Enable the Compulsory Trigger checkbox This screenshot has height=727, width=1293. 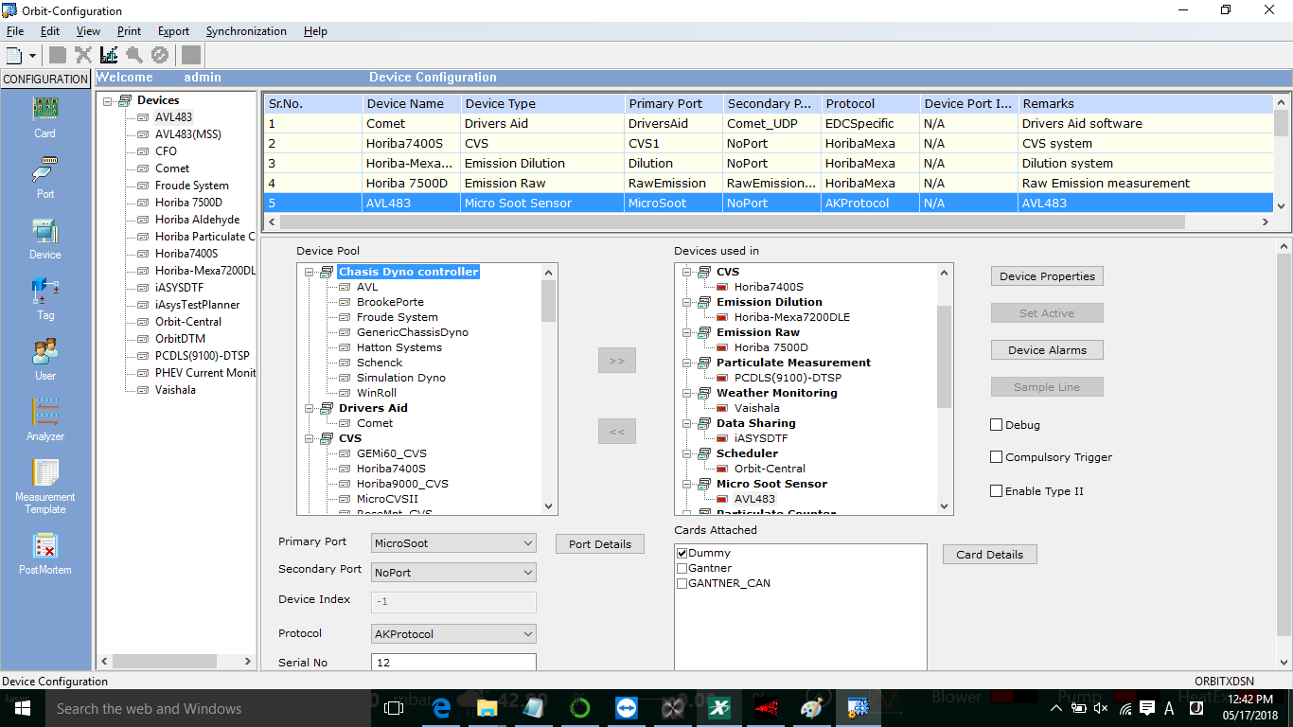tap(996, 457)
